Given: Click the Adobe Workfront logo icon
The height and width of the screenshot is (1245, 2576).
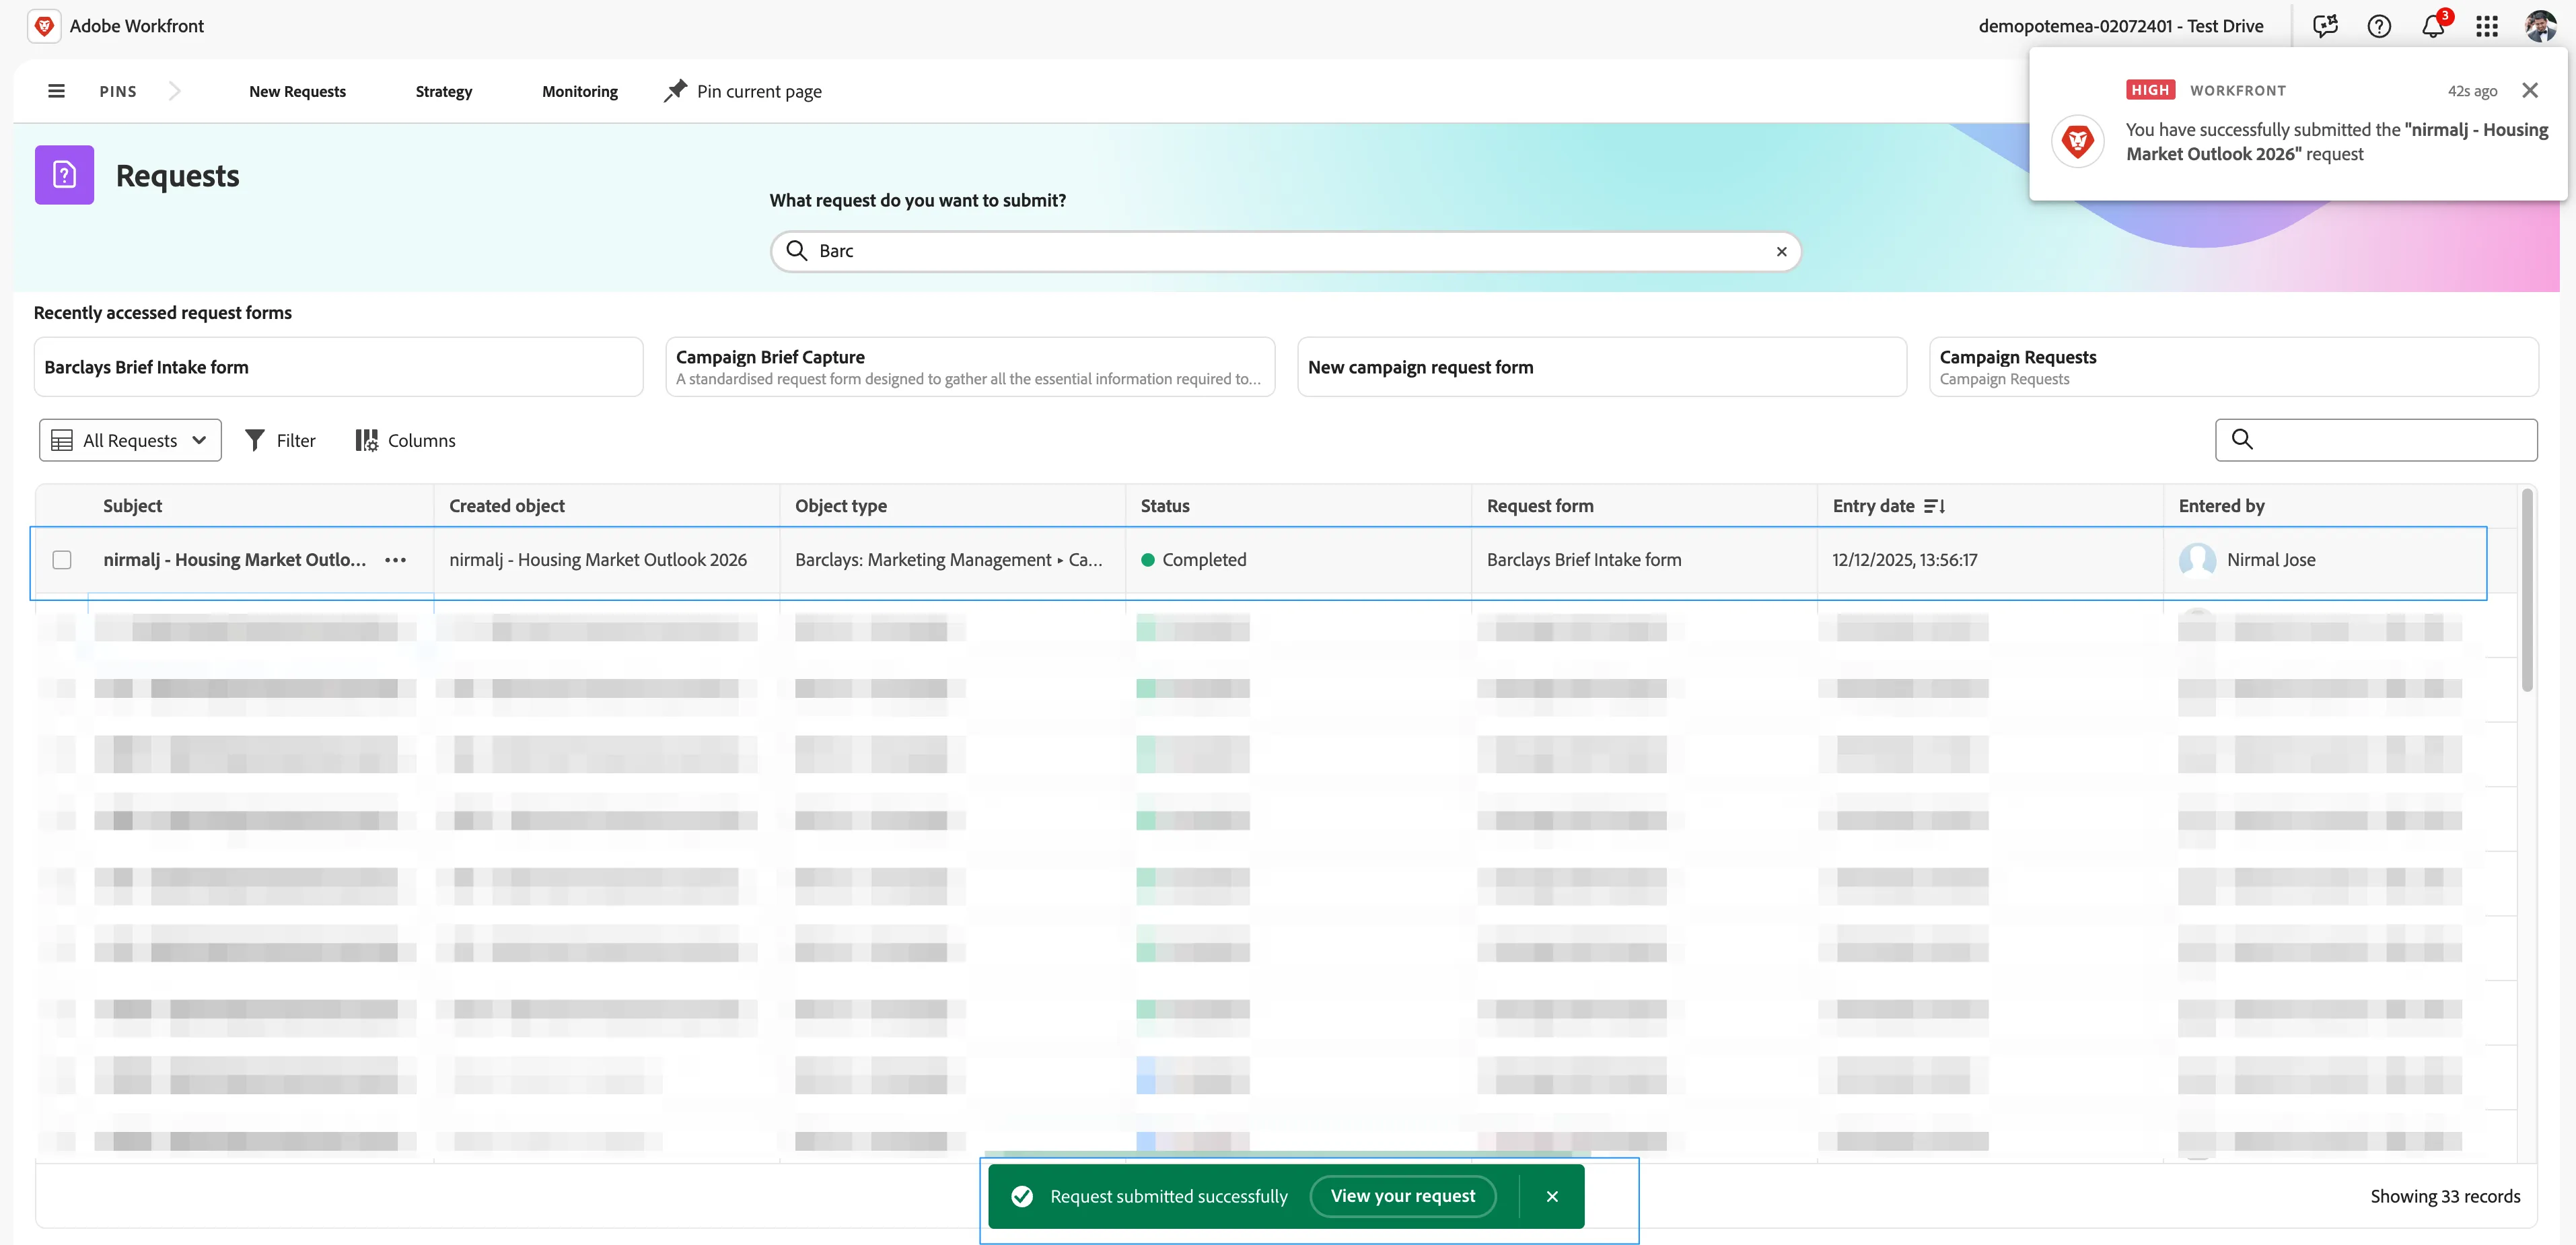Looking at the screenshot, I should pos(44,26).
